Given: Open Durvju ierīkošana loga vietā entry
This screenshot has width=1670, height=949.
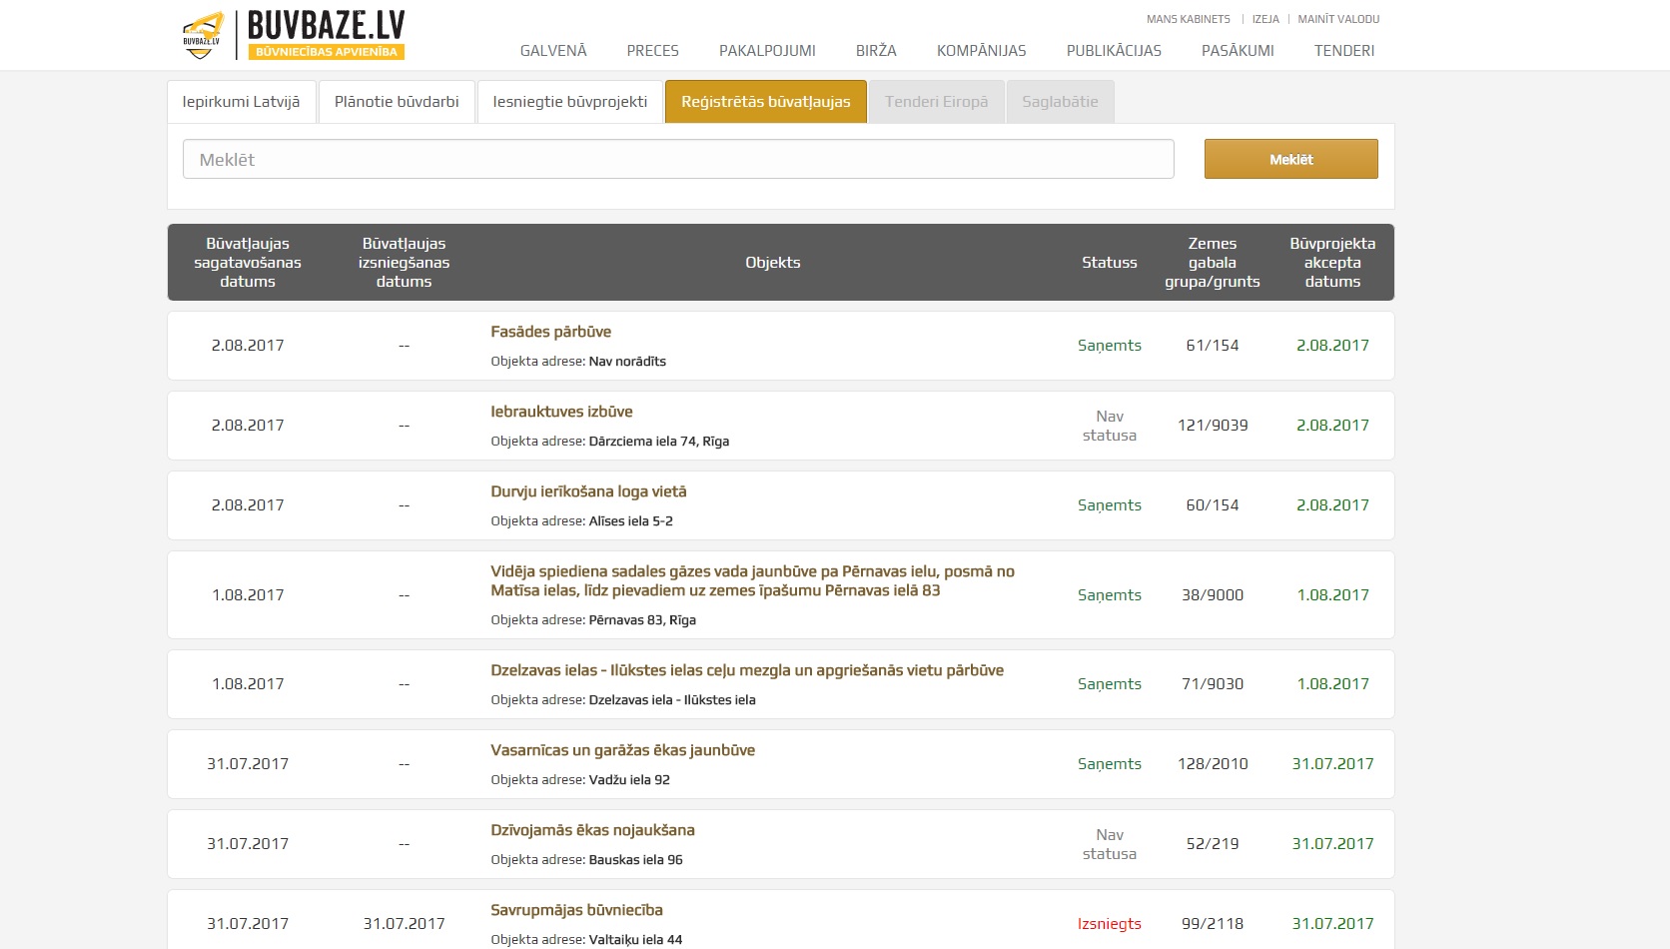Looking at the screenshot, I should (x=588, y=491).
